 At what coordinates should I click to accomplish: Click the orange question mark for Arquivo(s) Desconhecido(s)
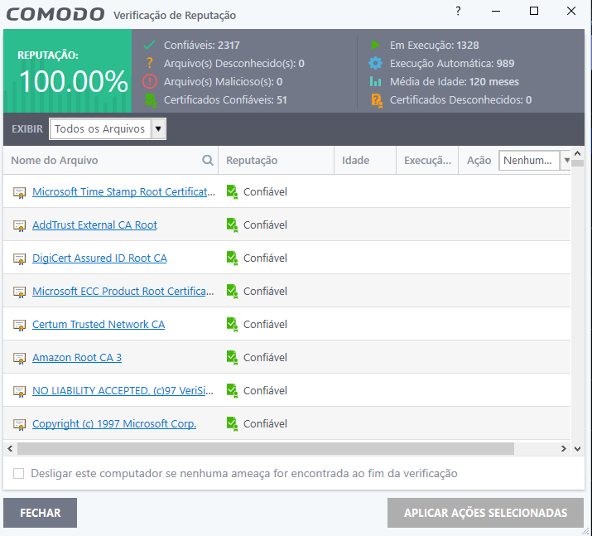(150, 63)
